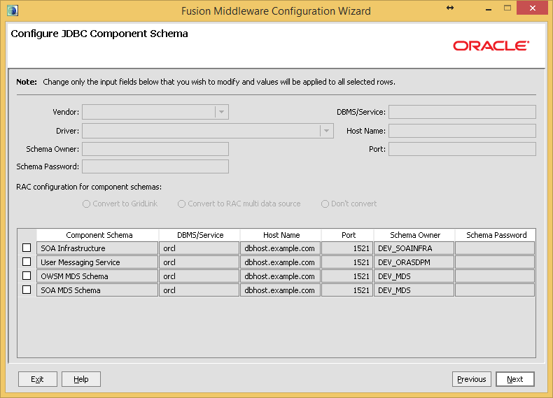Click Schema Password cell of SOA Infrastructure row
The height and width of the screenshot is (398, 553).
point(495,248)
